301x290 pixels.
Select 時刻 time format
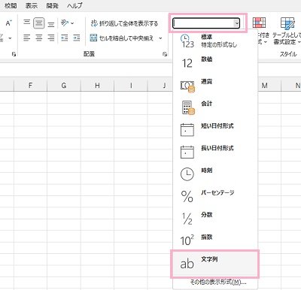click(x=215, y=174)
